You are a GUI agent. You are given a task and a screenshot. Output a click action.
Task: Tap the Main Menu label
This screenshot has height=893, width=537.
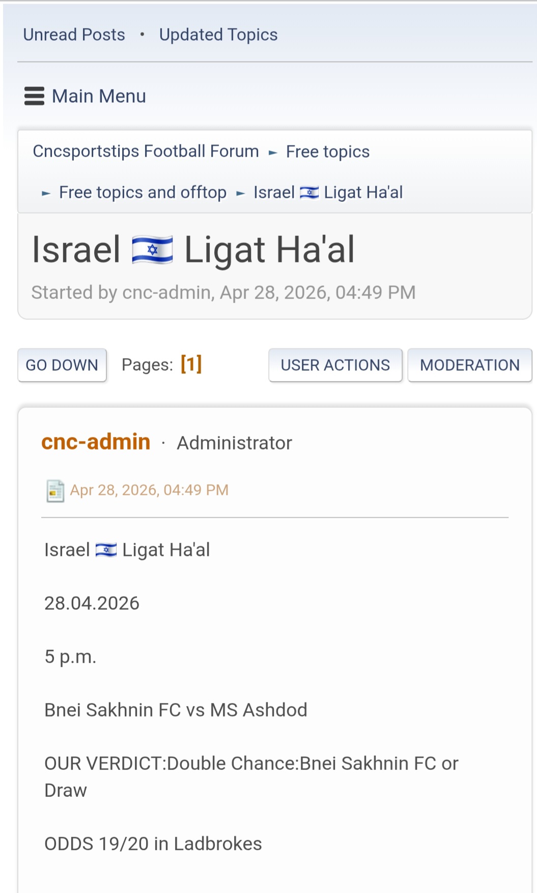click(99, 96)
